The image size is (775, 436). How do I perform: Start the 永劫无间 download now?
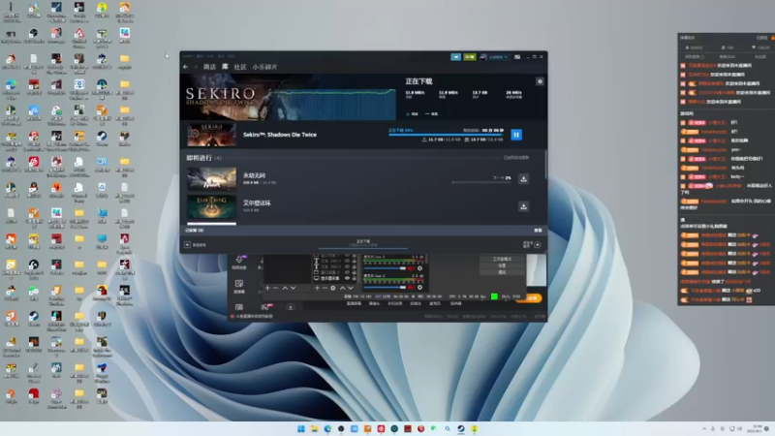tap(523, 178)
